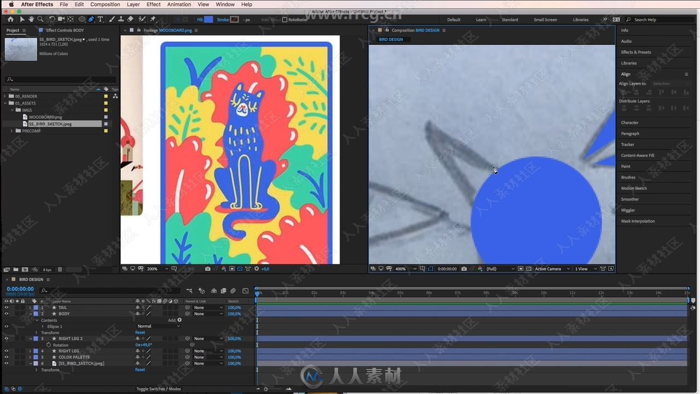This screenshot has height=394, width=700.
Task: Collapse the IMGS folder
Action: pyautogui.click(x=11, y=110)
